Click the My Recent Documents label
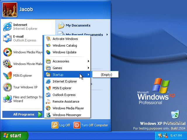Image resolution: width=187 pixels, height=140 pixels. click(x=84, y=35)
